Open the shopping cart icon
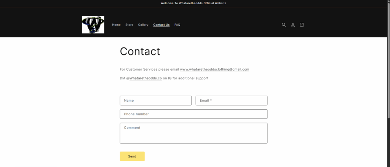390x167 pixels. point(302,25)
